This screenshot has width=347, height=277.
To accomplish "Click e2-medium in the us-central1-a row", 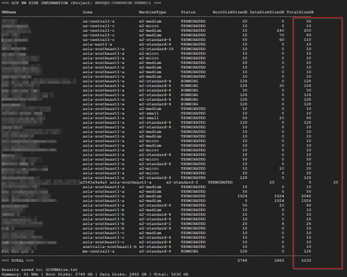I will pyautogui.click(x=150, y=21).
